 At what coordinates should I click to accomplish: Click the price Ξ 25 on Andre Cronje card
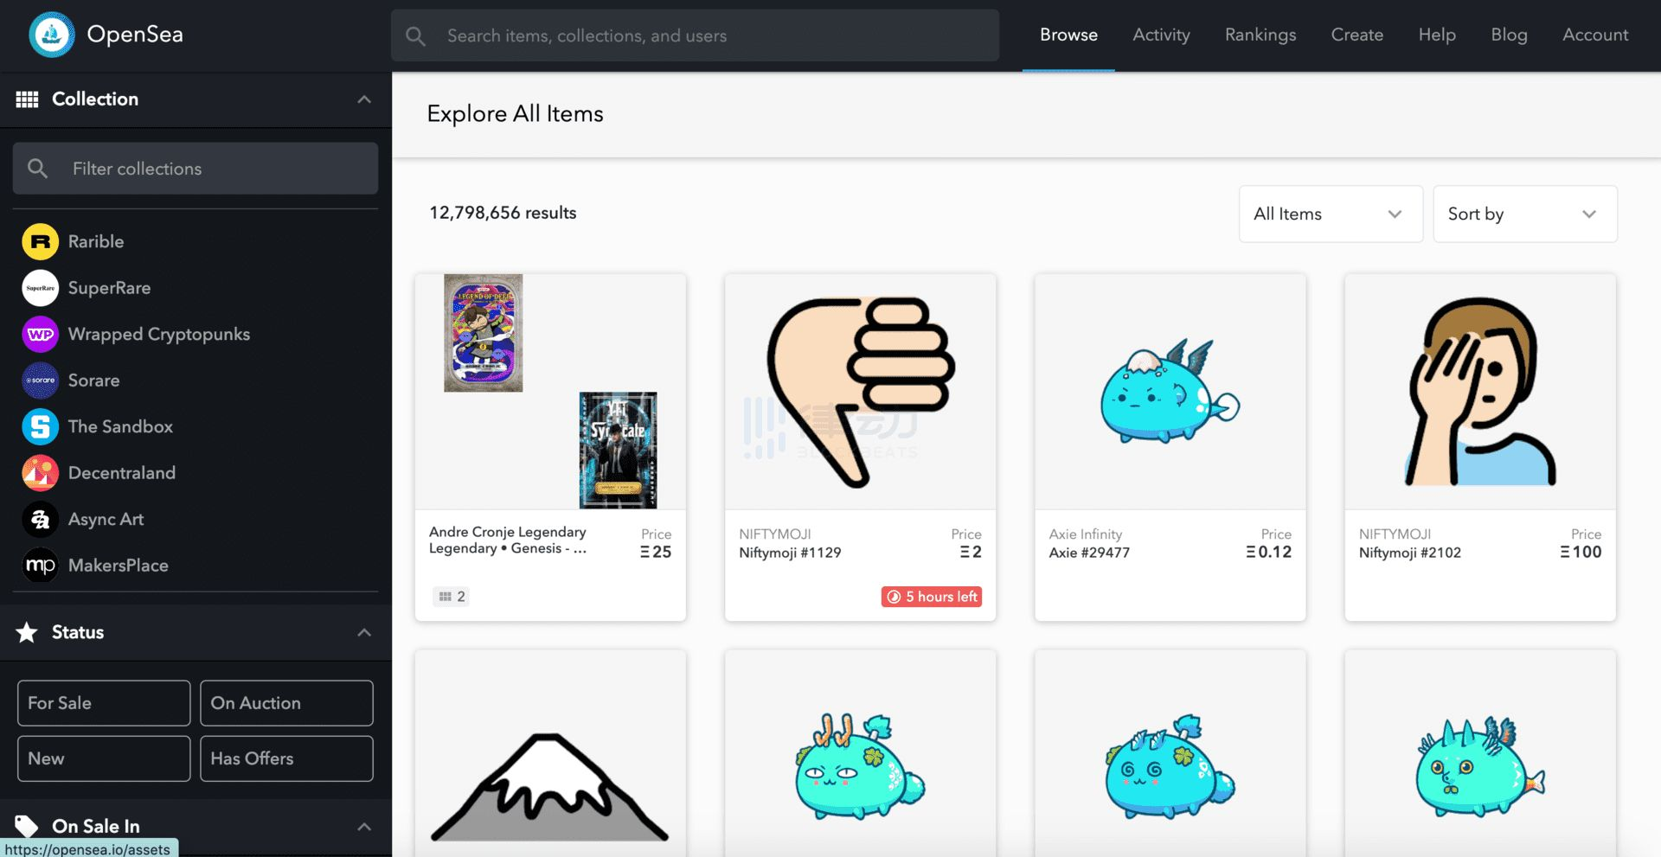click(656, 552)
